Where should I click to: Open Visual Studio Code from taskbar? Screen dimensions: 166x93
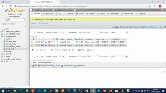click(39, 91)
